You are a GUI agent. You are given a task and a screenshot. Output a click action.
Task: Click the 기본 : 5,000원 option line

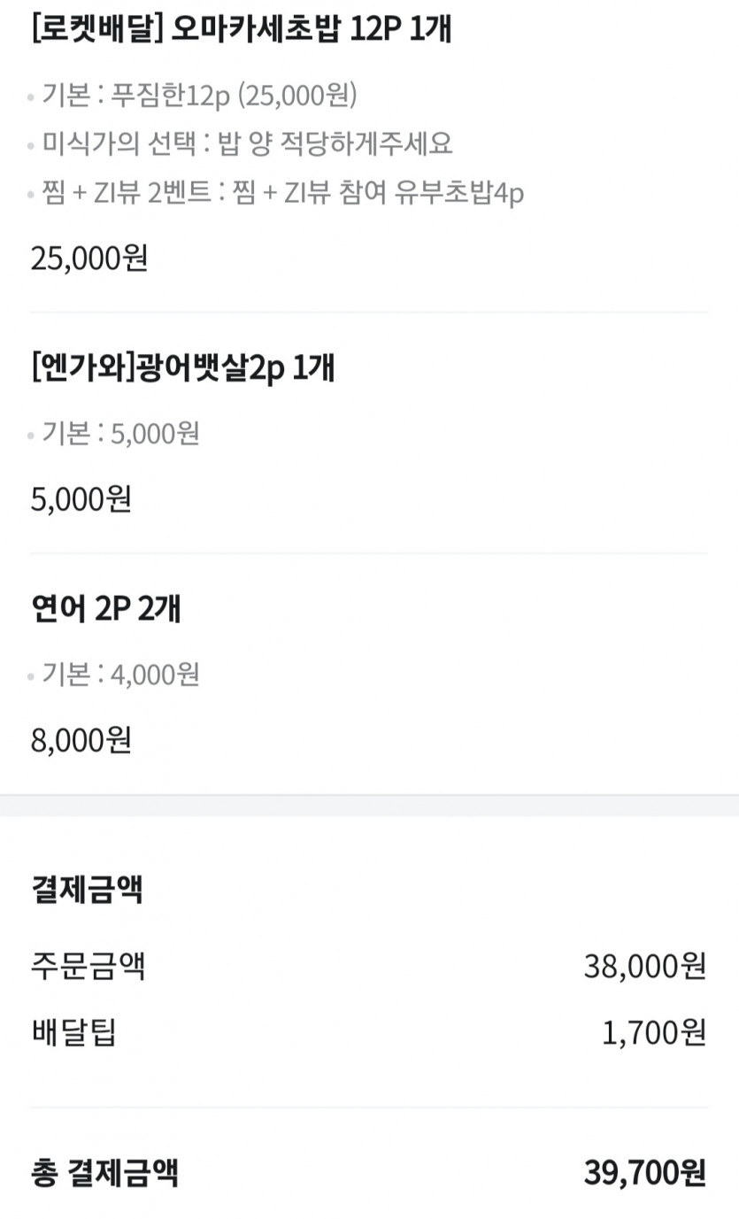(120, 434)
